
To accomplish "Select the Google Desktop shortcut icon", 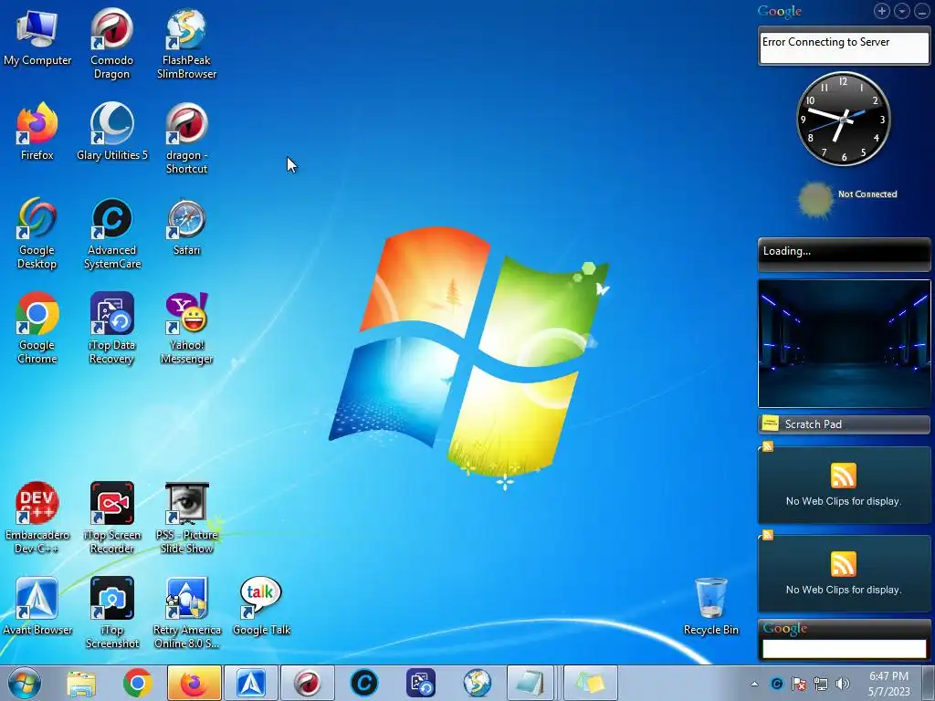I will click(37, 233).
